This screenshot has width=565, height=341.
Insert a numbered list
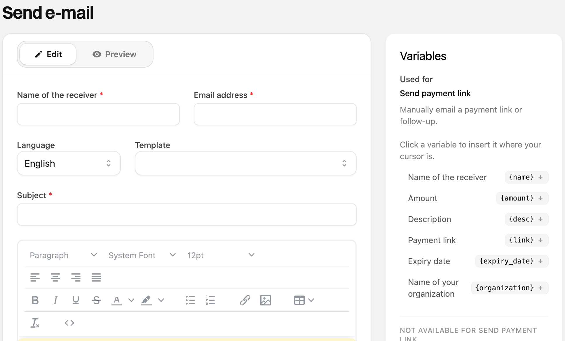point(210,300)
